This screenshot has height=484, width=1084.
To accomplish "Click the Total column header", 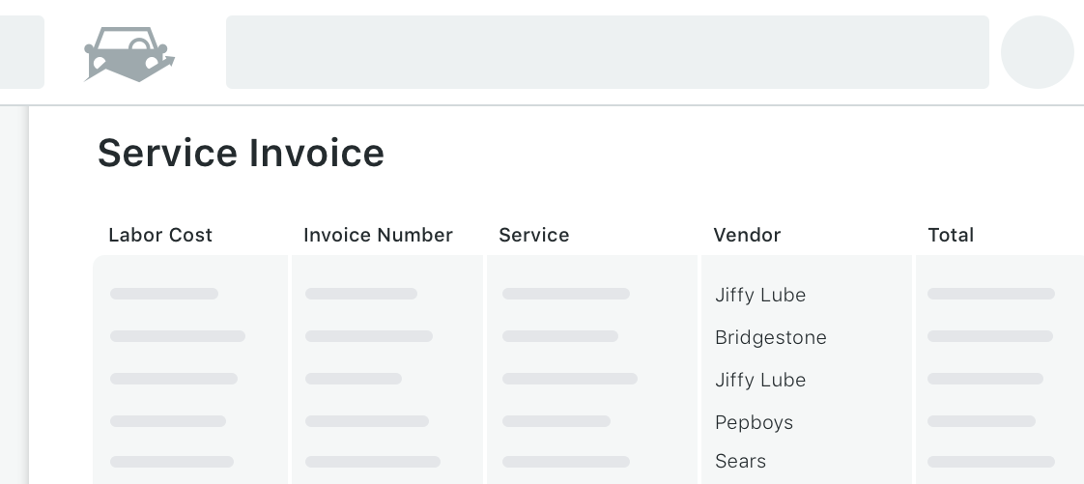I will (951, 235).
